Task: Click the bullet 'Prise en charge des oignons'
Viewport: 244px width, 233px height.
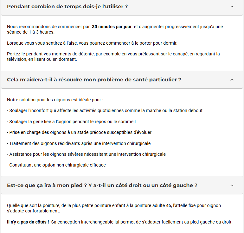Action: point(79,132)
